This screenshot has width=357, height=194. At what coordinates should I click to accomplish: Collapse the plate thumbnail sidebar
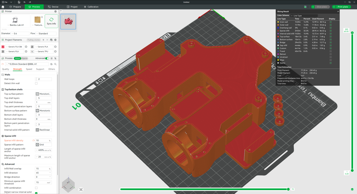(61, 11)
